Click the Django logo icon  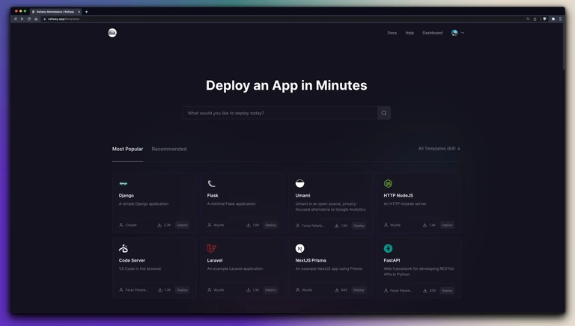coord(124,183)
